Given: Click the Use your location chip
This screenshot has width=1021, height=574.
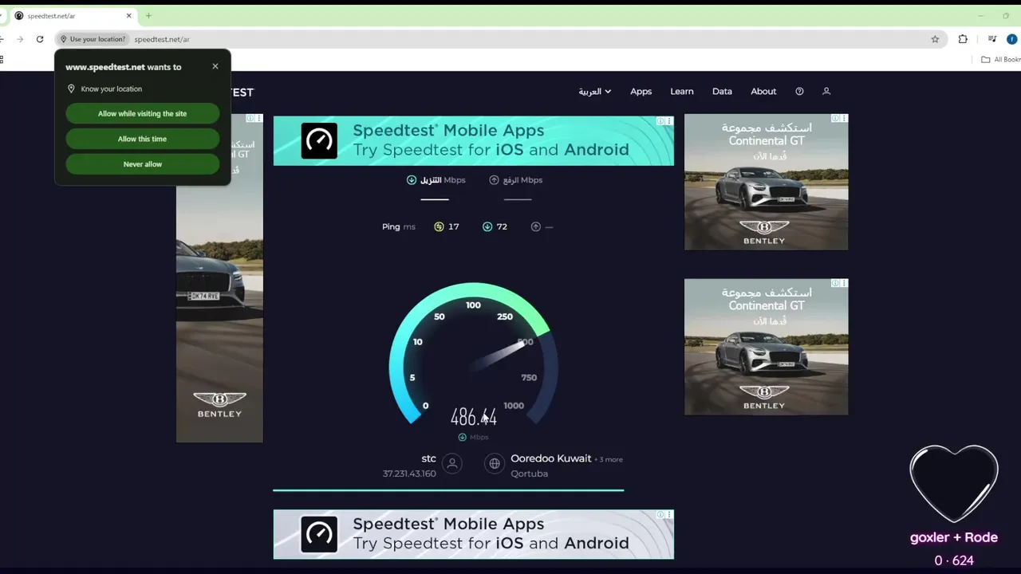Looking at the screenshot, I should point(93,39).
